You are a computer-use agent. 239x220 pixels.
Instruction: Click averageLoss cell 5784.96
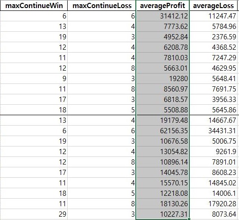[x=213, y=27]
